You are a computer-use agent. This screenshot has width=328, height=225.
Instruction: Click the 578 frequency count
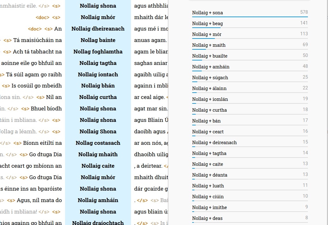304,12
